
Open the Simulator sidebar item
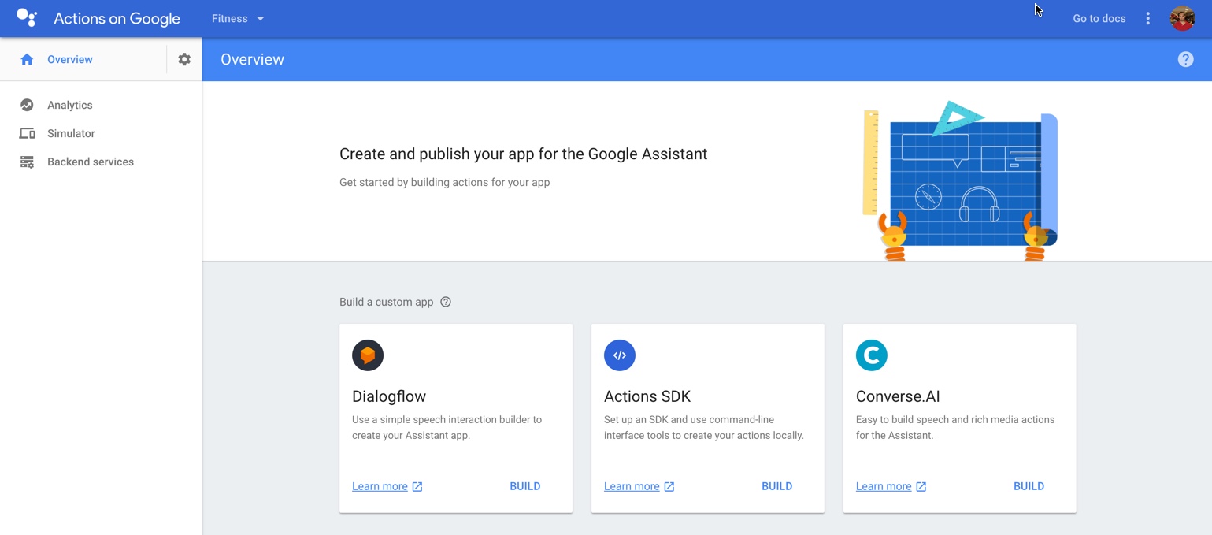point(71,133)
